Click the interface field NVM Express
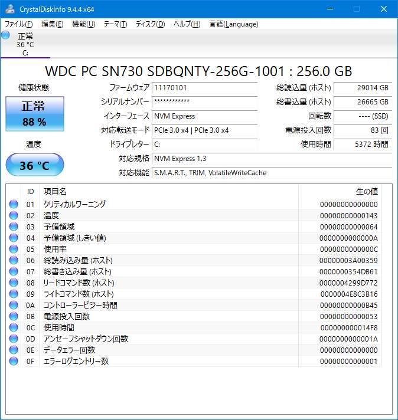Image resolution: width=398 pixels, height=420 pixels. click(x=205, y=116)
